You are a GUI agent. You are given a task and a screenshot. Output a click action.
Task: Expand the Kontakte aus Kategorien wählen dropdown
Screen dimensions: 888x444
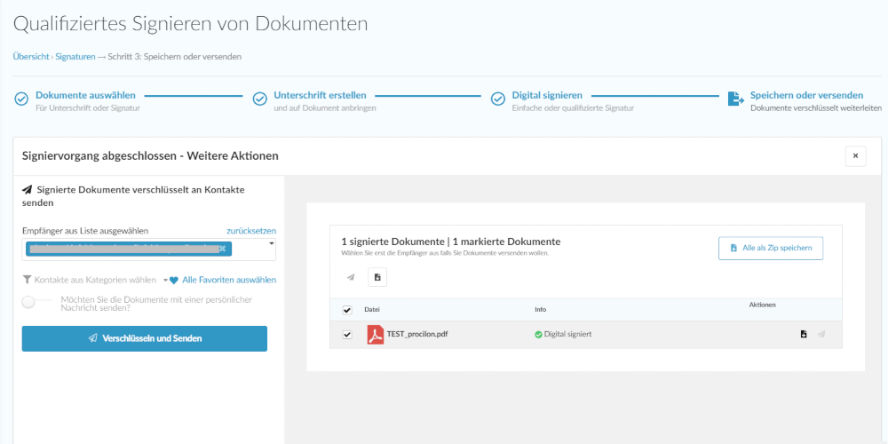[x=165, y=280]
